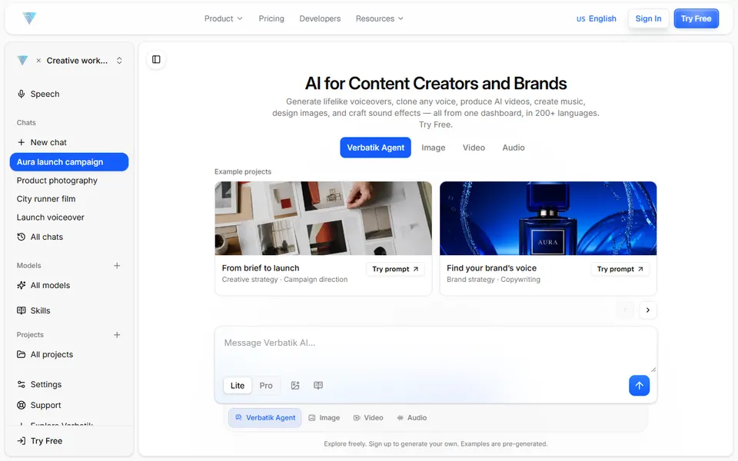The width and height of the screenshot is (738, 461).
Task: Open the Aura perfume bottle thumbnail
Action: (548, 218)
